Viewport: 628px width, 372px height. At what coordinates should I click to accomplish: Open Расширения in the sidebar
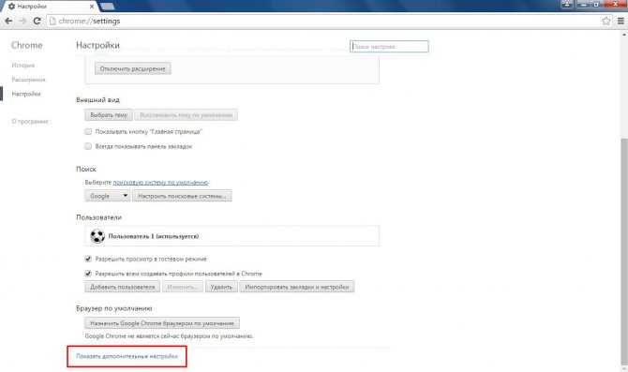28,80
